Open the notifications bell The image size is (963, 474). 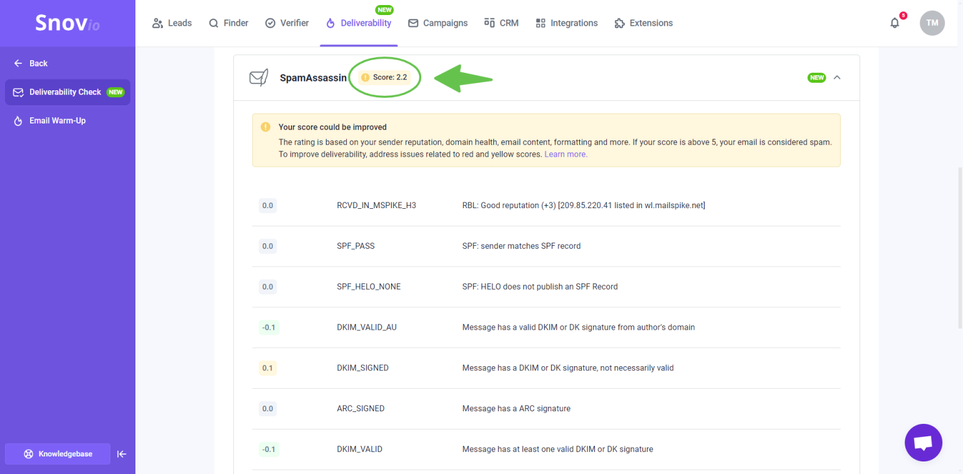click(x=895, y=23)
